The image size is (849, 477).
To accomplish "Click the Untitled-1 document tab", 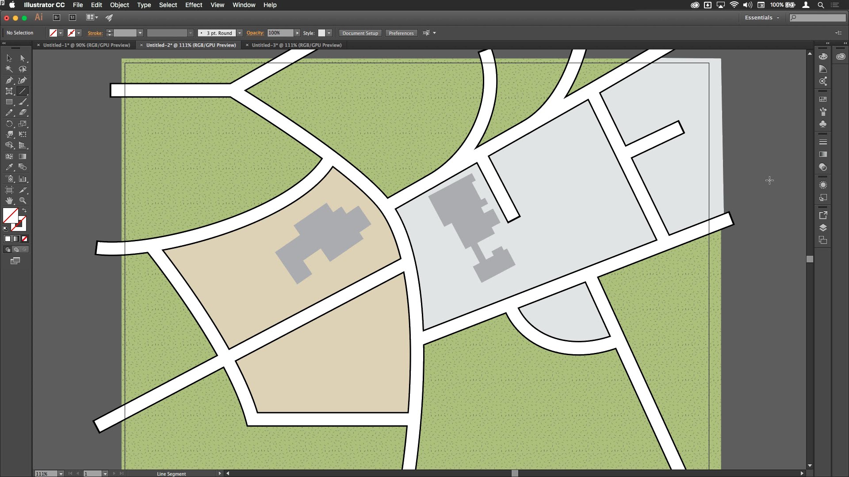I will (x=86, y=45).
